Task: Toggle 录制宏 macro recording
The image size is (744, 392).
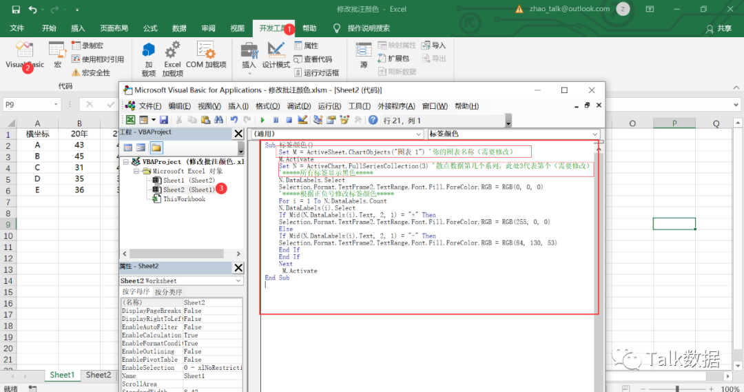Action: 87,45
